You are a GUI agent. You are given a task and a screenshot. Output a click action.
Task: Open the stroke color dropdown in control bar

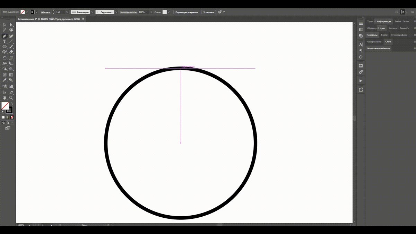[36, 12]
